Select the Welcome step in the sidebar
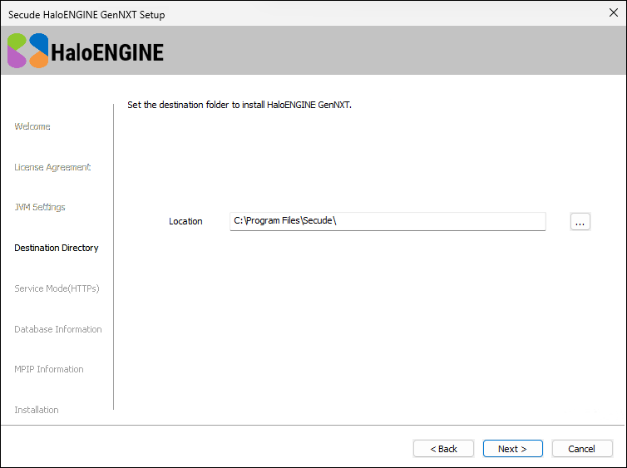Image resolution: width=627 pixels, height=468 pixels. [x=32, y=126]
